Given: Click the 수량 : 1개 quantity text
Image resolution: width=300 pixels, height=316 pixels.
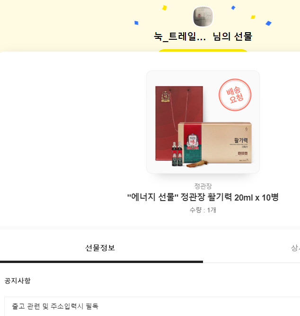Looking at the screenshot, I should click(203, 210).
